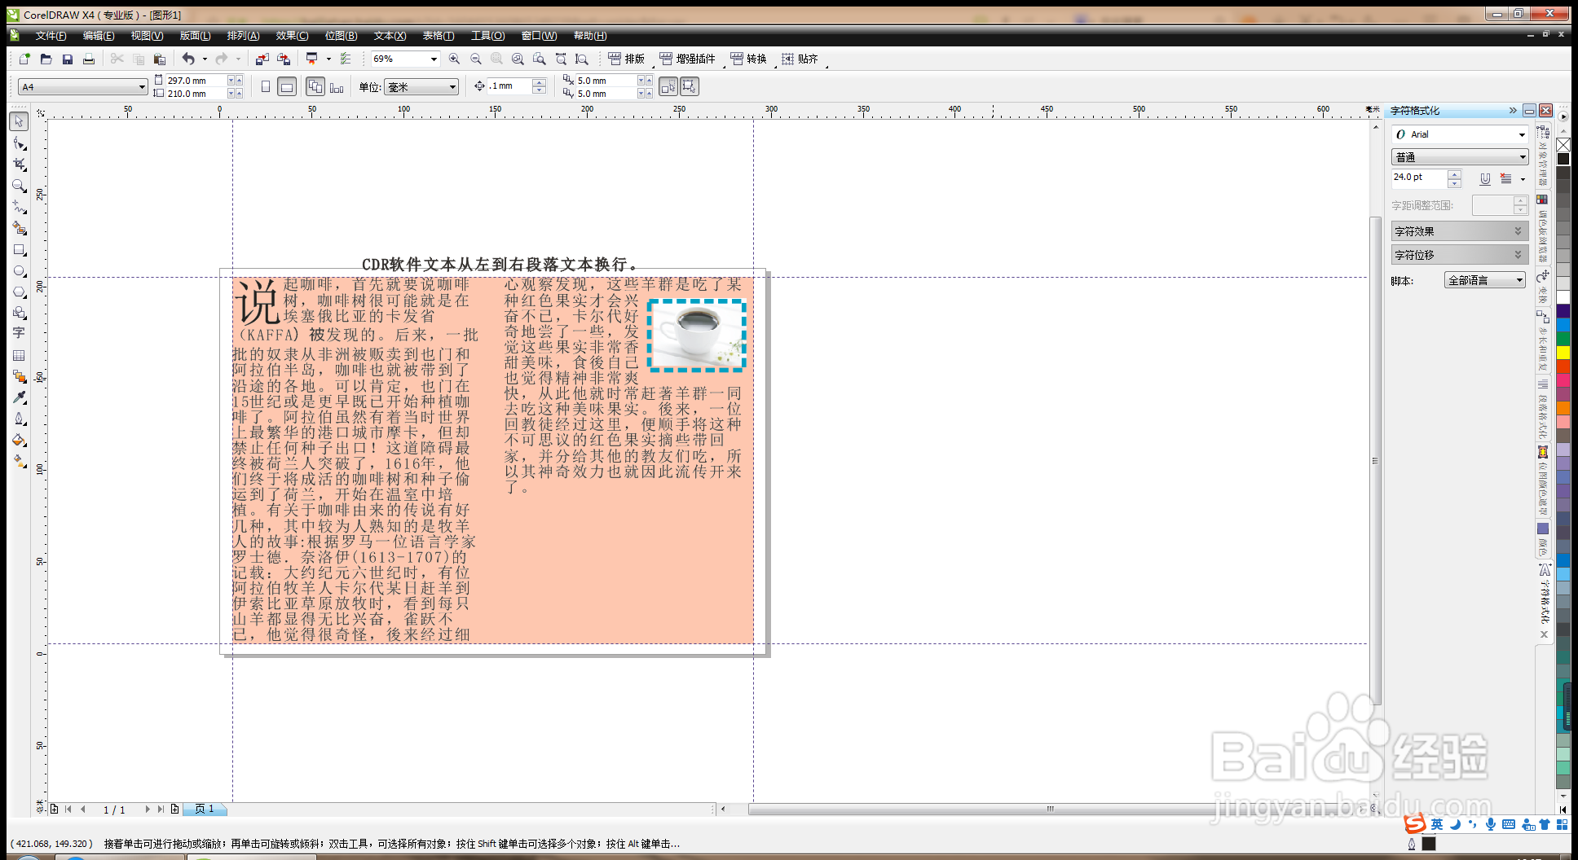Image resolution: width=1578 pixels, height=860 pixels.
Task: Select the Interactive blend tool
Action: point(19,376)
